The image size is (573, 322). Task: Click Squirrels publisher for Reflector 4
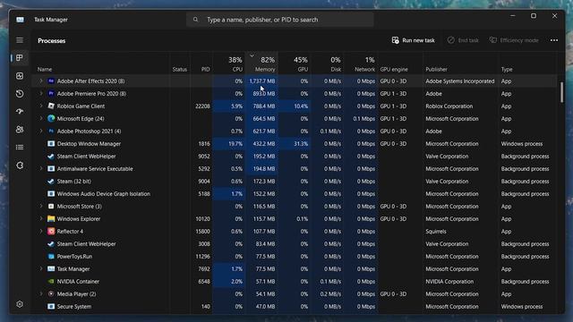pos(436,232)
